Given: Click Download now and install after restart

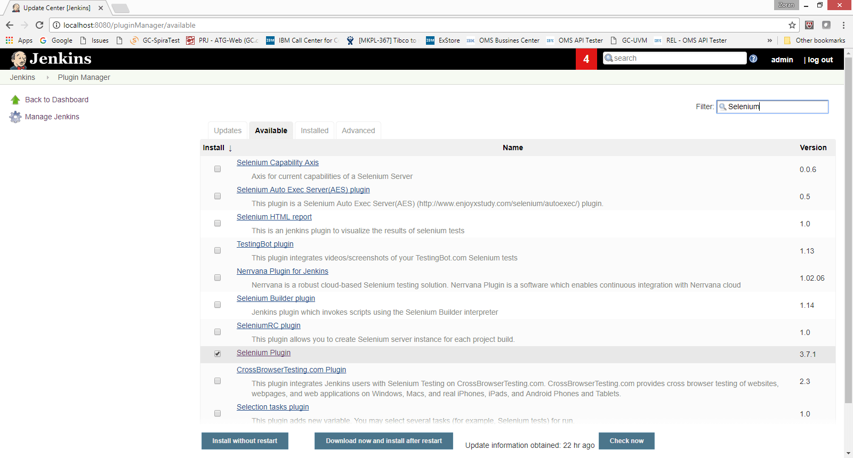Looking at the screenshot, I should pyautogui.click(x=384, y=441).
